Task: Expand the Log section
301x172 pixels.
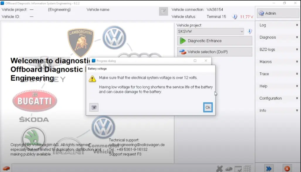Action: click(x=278, y=25)
